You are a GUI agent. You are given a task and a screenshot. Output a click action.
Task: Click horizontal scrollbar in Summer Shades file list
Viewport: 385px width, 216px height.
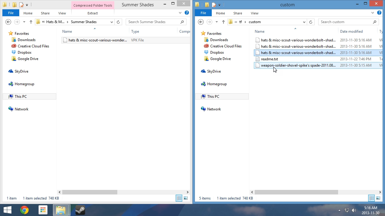click(90, 192)
